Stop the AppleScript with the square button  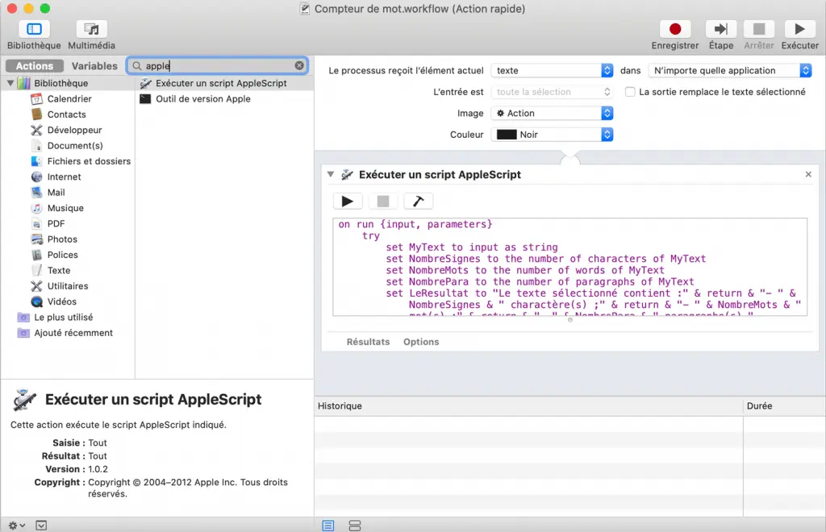tap(383, 201)
